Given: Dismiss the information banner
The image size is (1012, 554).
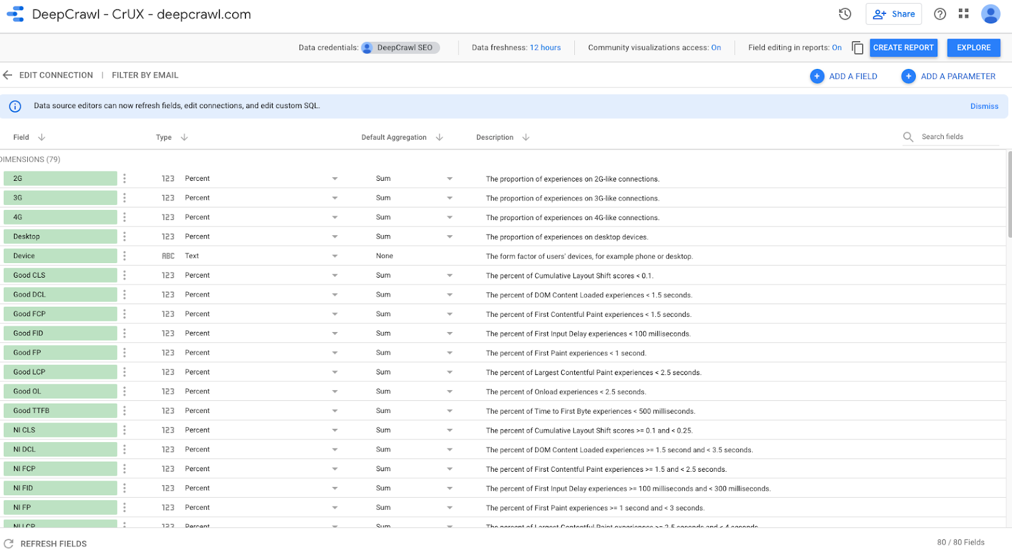Looking at the screenshot, I should pos(984,106).
